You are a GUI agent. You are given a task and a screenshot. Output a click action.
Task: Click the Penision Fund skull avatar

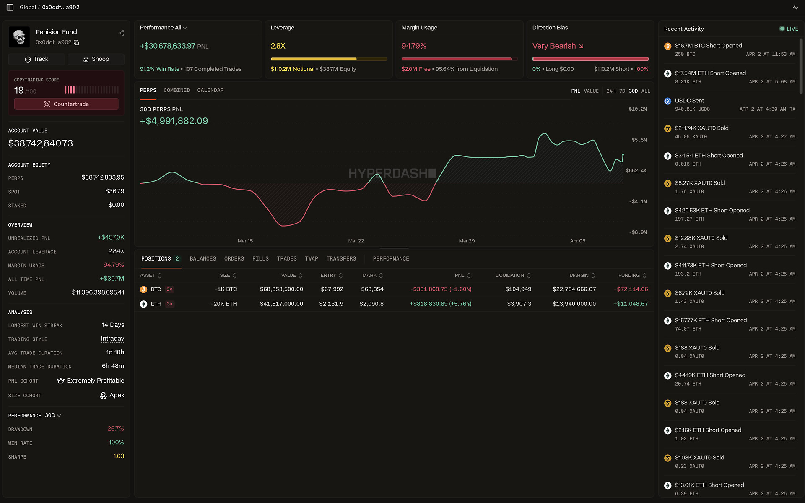point(19,37)
